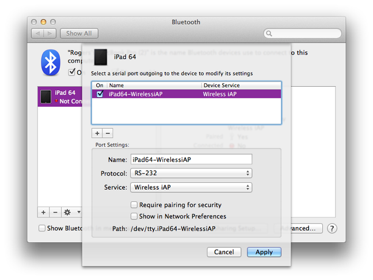Click the Bluetooth window title
373x280 pixels.
click(x=186, y=22)
